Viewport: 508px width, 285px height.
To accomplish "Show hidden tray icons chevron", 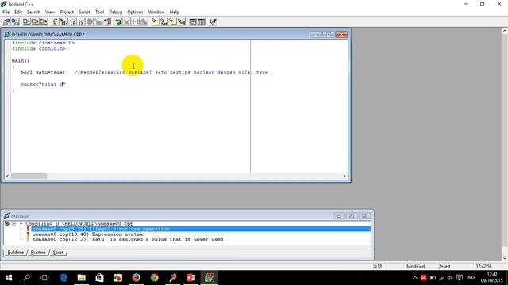I will click(x=414, y=278).
